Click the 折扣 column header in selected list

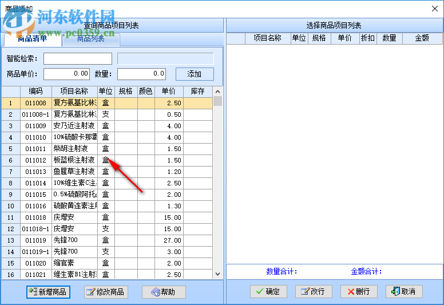tap(368, 38)
